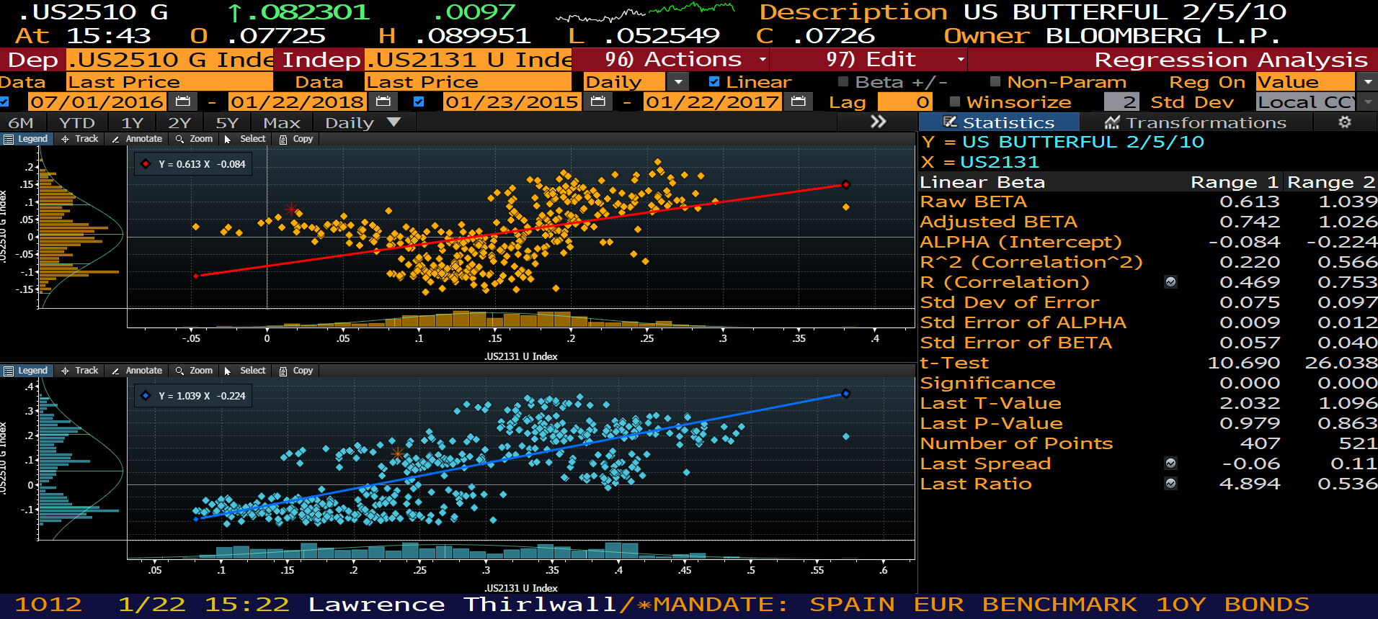Enable the Beta +/- checkbox

coord(843,82)
